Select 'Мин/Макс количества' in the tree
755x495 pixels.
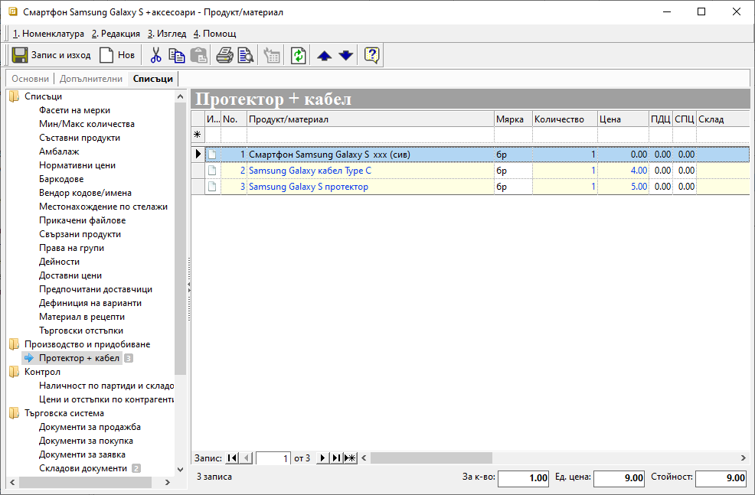pyautogui.click(x=87, y=124)
